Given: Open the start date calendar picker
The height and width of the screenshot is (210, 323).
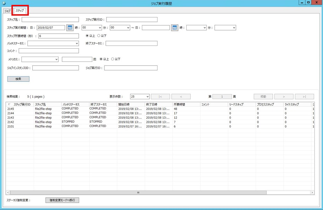Looking at the screenshot, I should click(70, 28).
